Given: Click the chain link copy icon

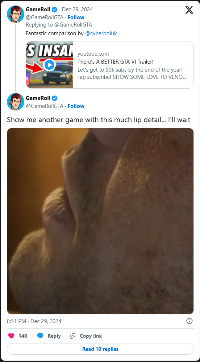Looking at the screenshot, I should tap(72, 336).
